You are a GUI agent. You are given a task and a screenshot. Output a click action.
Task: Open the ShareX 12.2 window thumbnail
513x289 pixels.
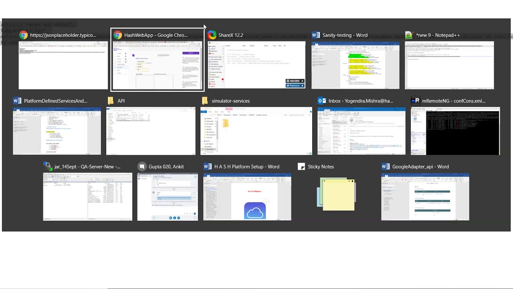(256, 65)
